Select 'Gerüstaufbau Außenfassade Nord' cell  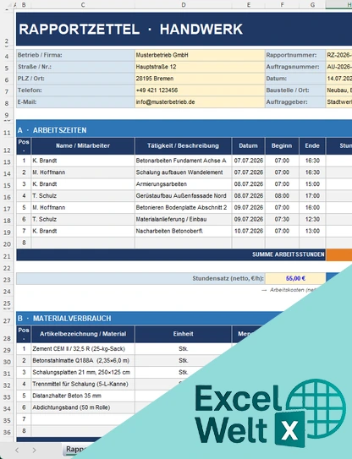coord(183,196)
